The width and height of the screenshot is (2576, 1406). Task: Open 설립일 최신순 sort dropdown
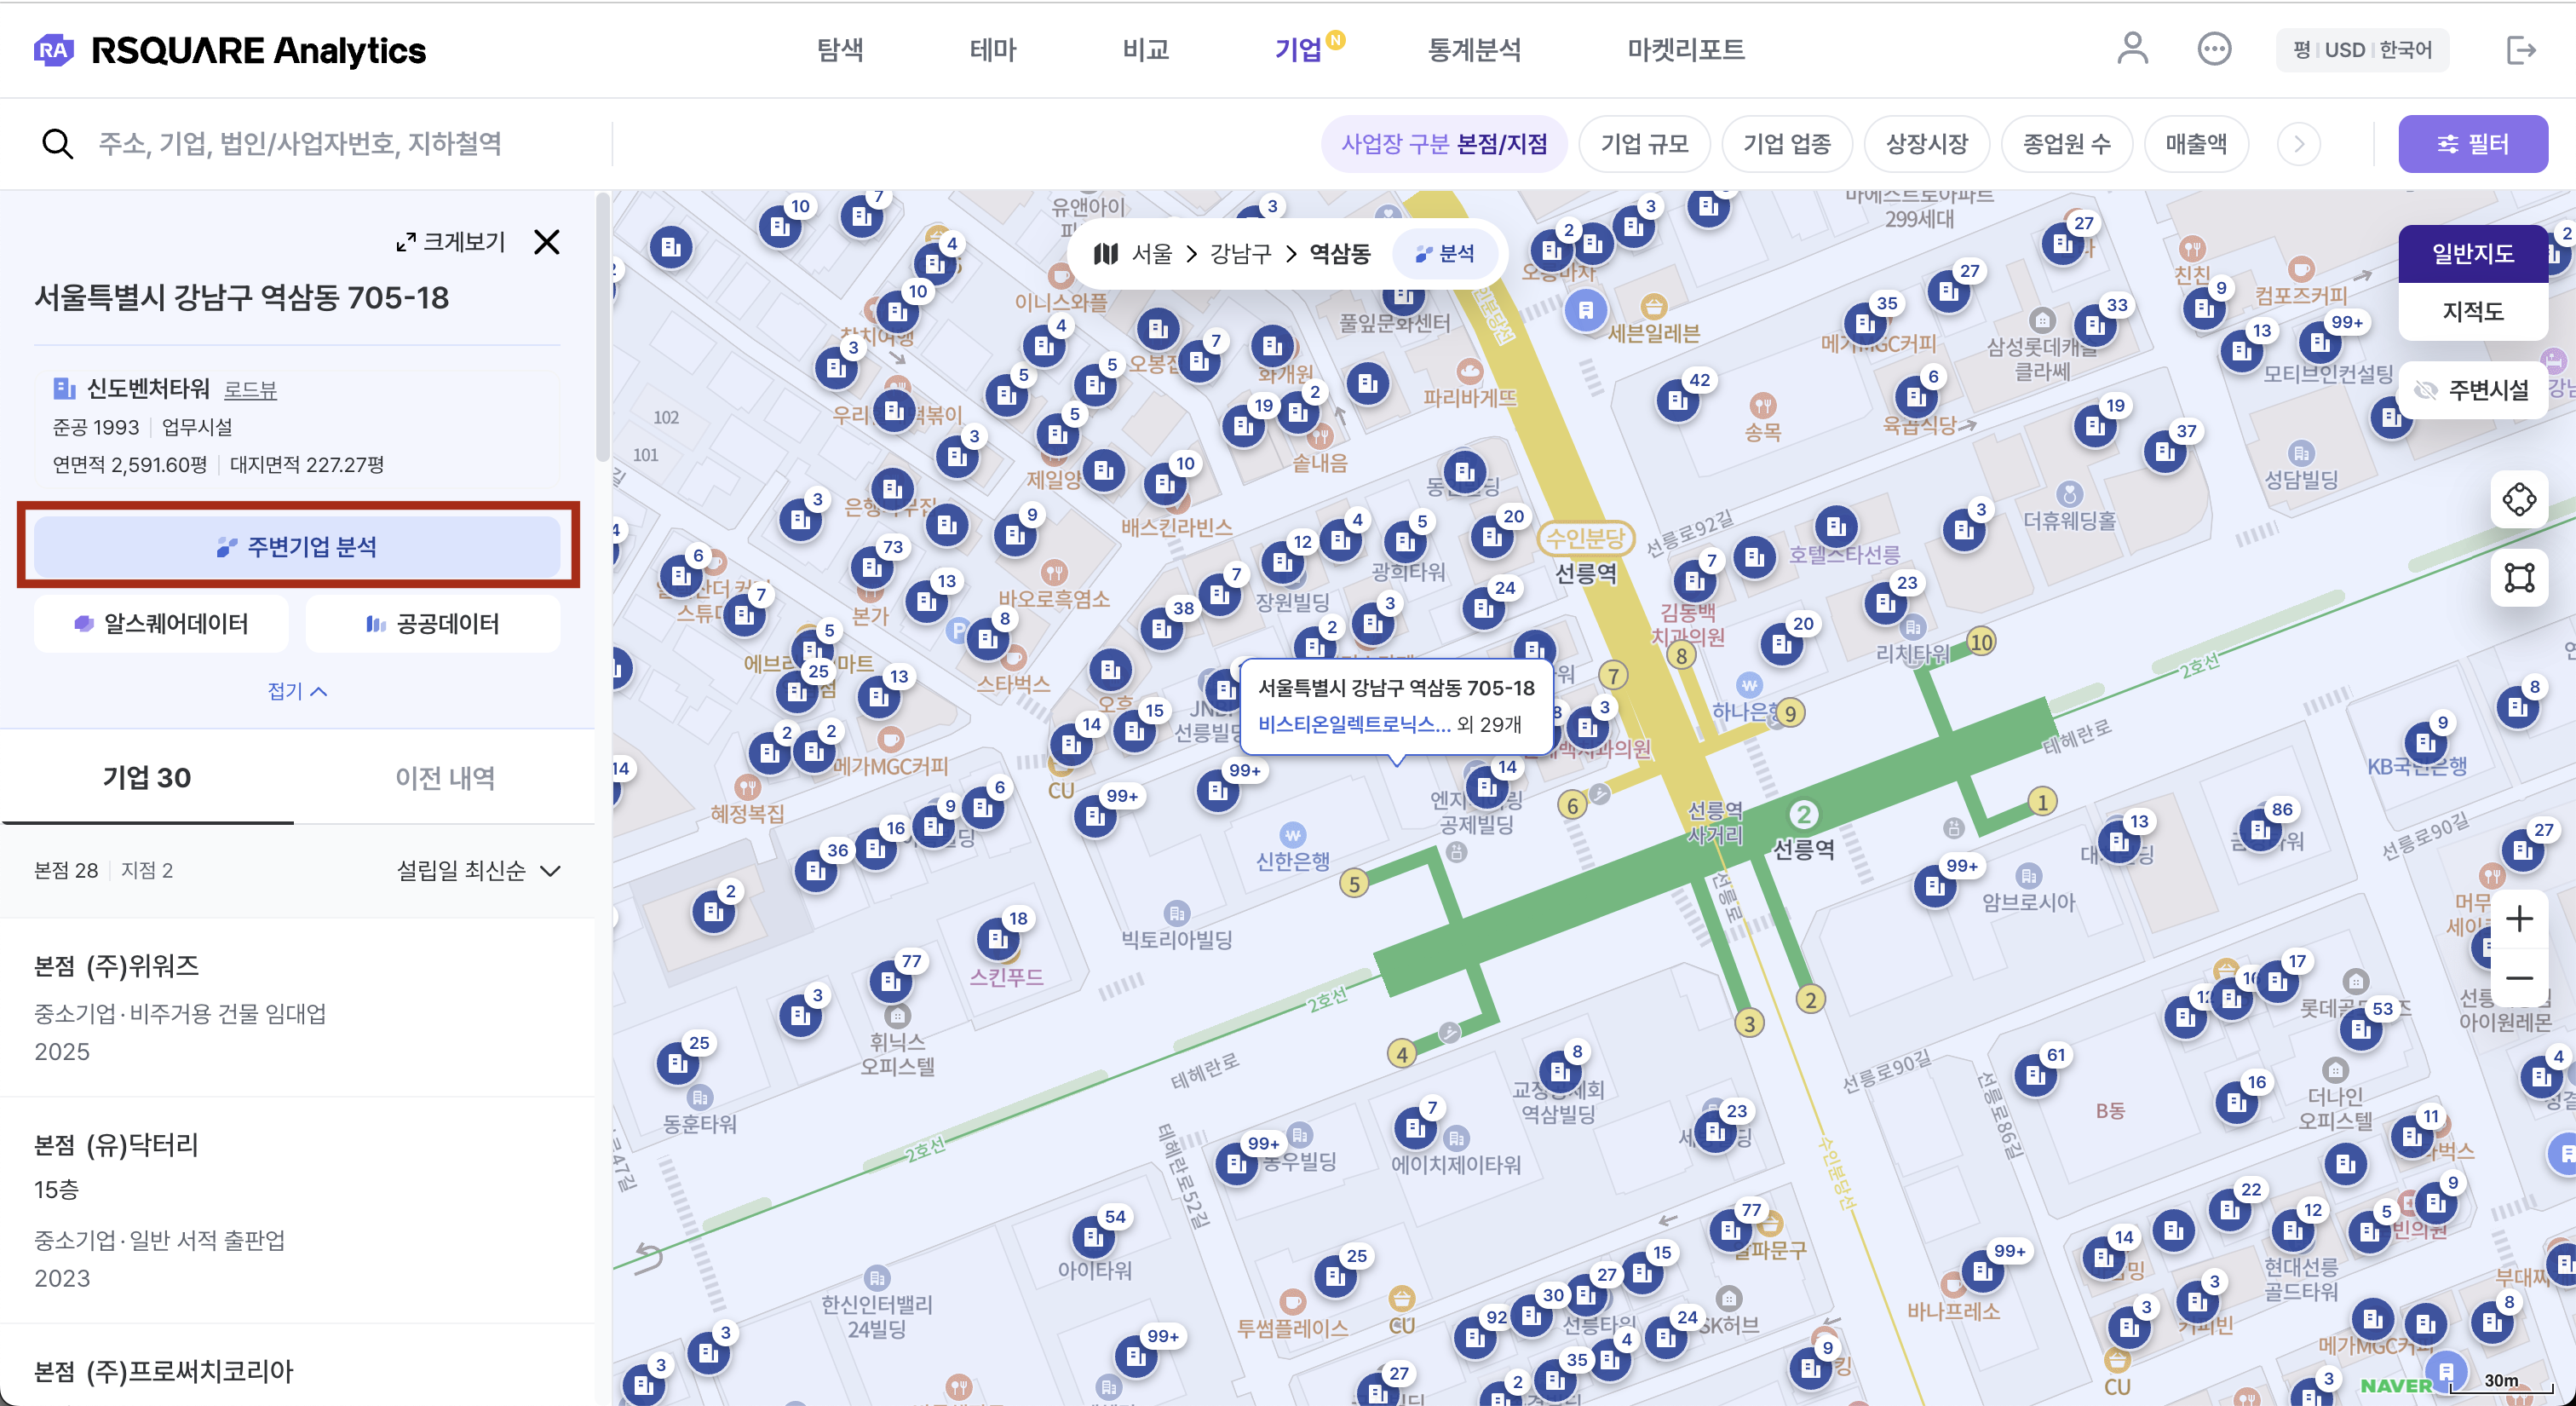pyautogui.click(x=478, y=870)
